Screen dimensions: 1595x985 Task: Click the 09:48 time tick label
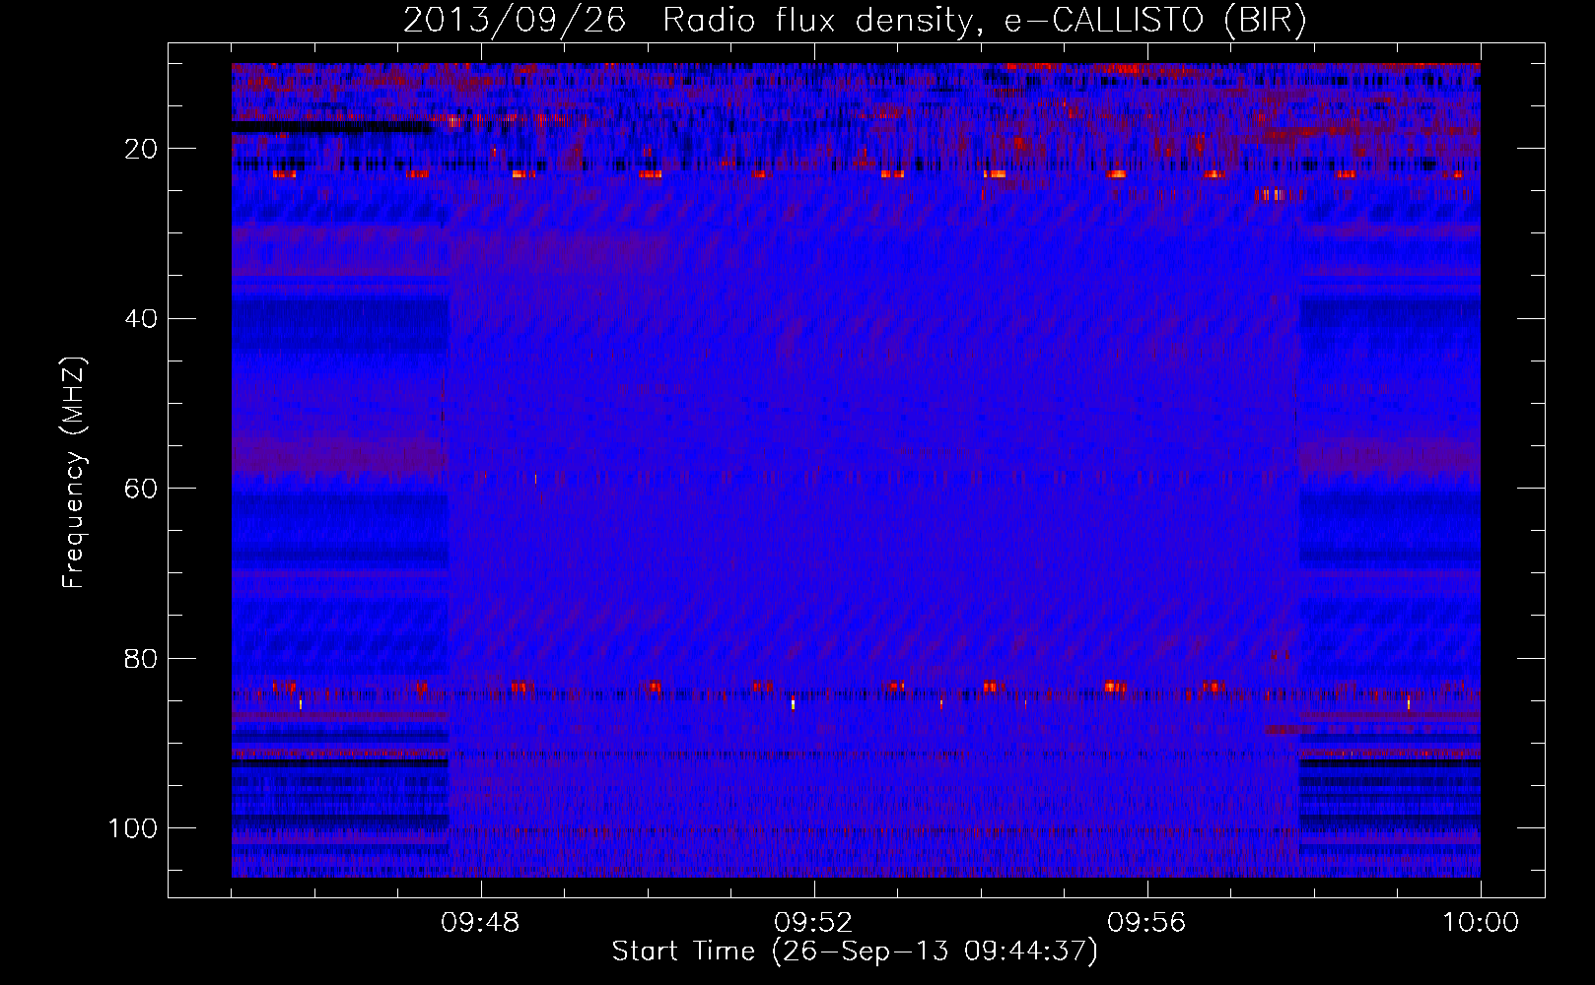point(480,924)
